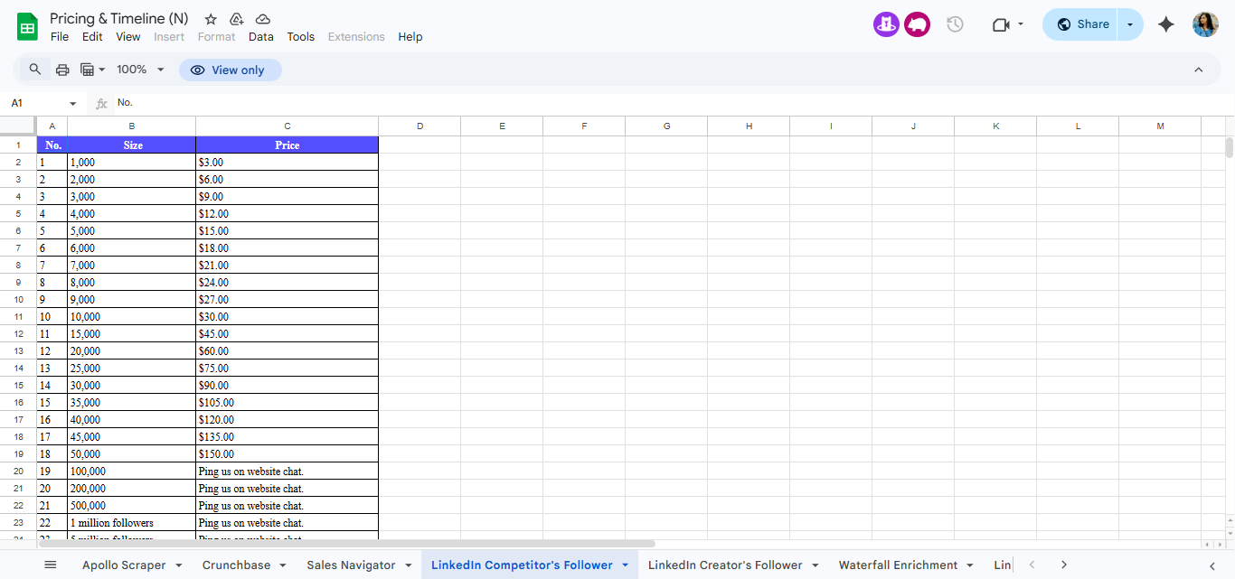The width and height of the screenshot is (1235, 579).
Task: Open the name box dropdown arrow
Action: (73, 104)
